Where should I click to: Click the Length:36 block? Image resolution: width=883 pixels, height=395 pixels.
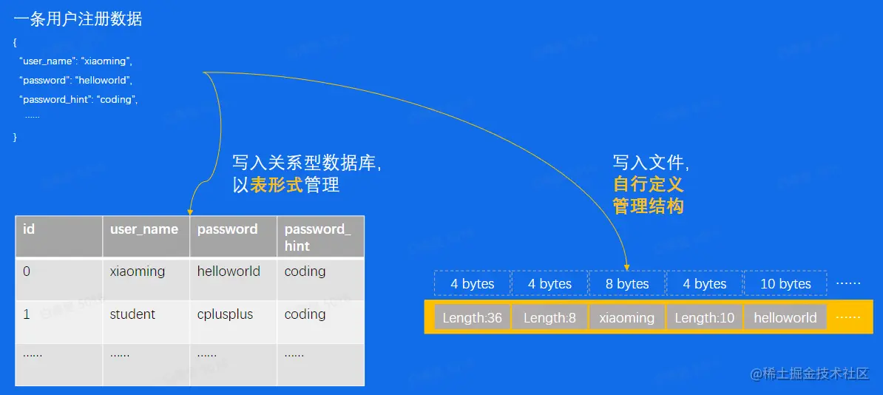pyautogui.click(x=472, y=317)
